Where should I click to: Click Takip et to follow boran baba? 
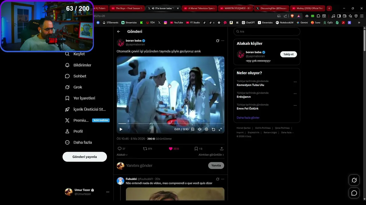pos(289,54)
